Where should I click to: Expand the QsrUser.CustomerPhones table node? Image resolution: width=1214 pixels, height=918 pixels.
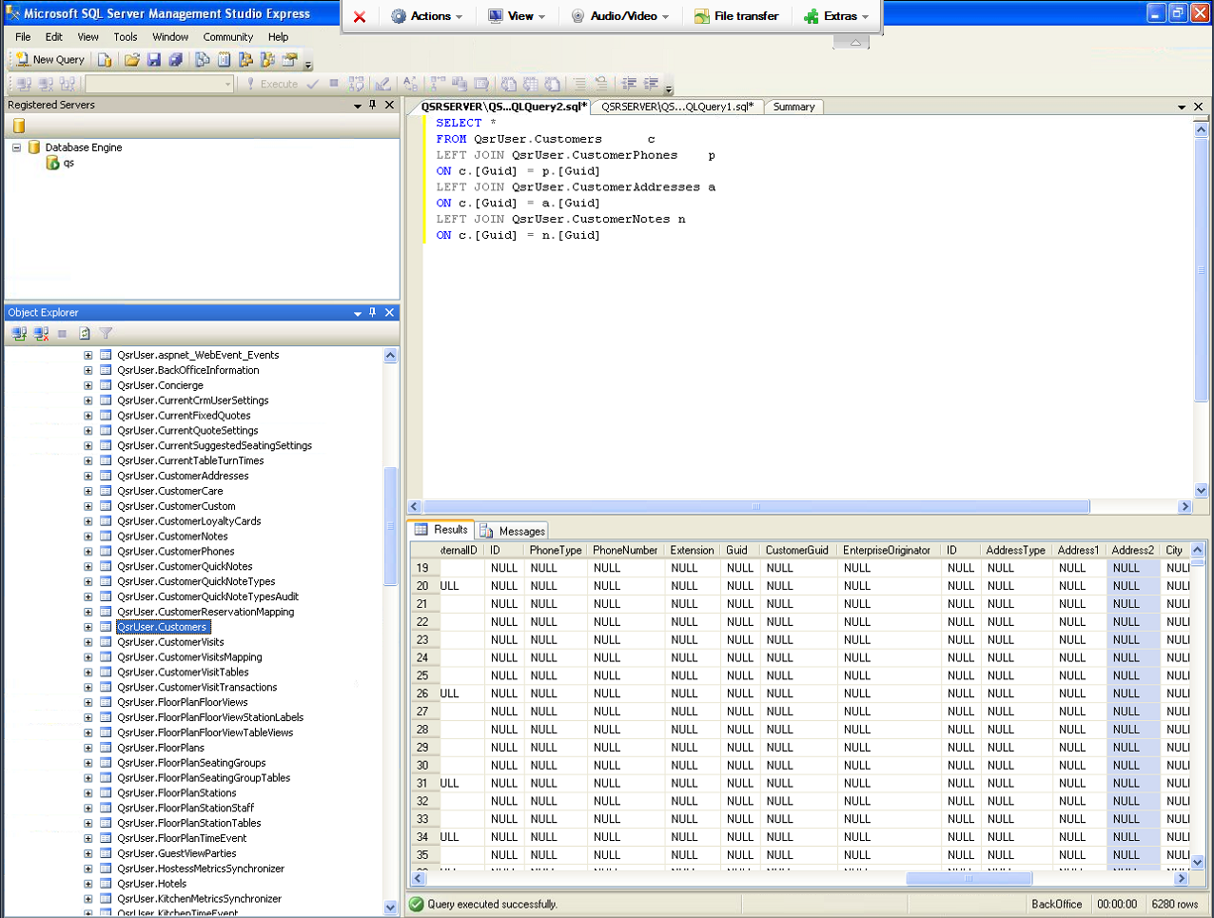point(88,552)
